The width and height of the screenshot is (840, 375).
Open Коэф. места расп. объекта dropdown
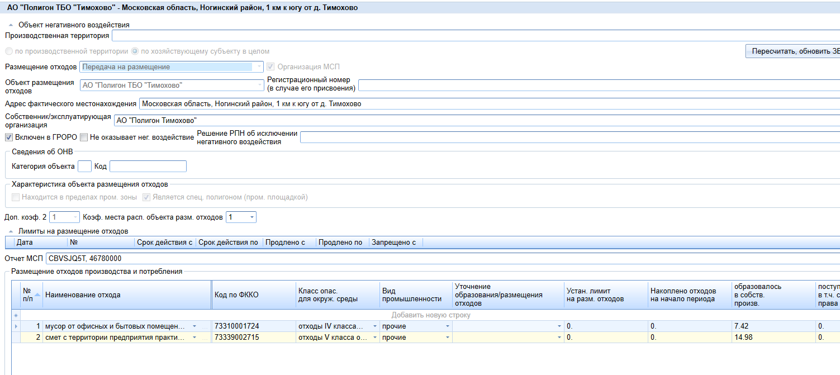pos(252,217)
